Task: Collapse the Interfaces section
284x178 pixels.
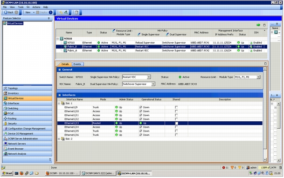Action: tap(60, 95)
